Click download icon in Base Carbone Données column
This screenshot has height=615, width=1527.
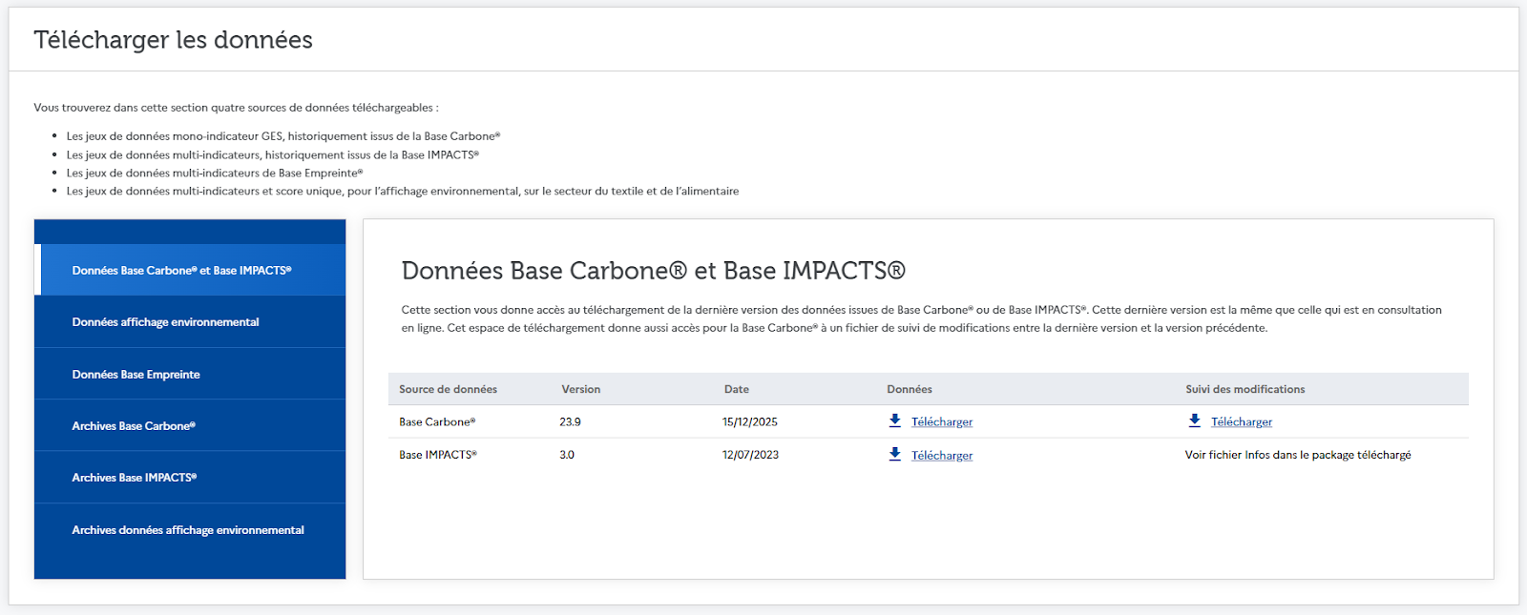pos(895,420)
